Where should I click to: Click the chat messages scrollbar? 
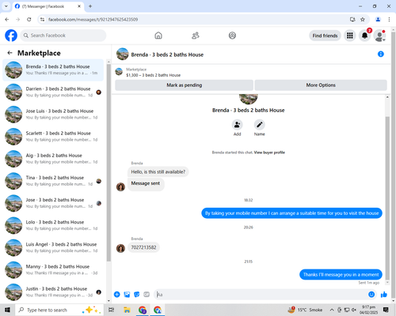387,197
